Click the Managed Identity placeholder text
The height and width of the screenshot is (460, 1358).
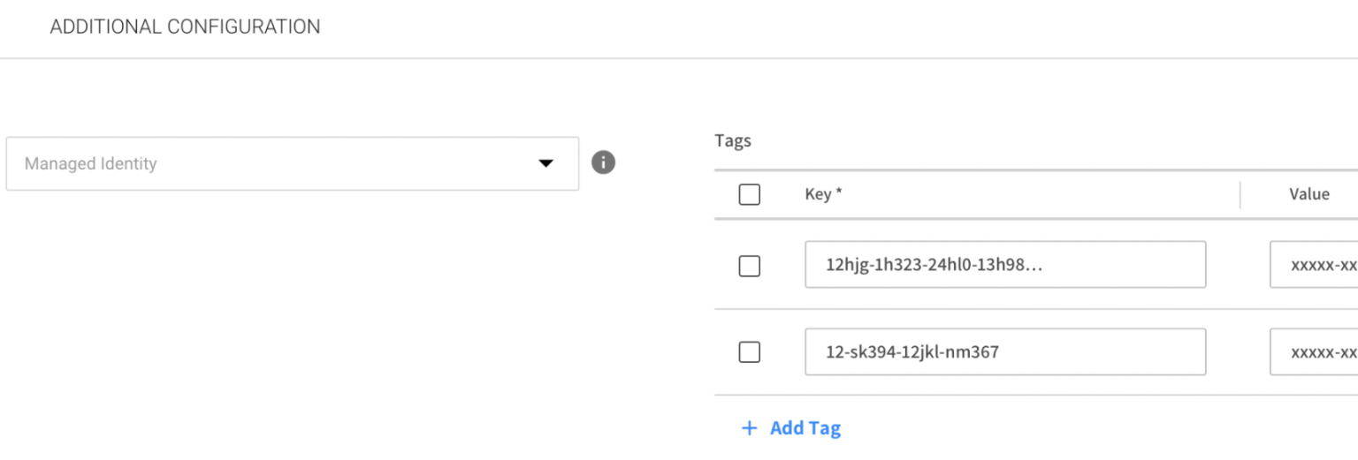coord(91,163)
